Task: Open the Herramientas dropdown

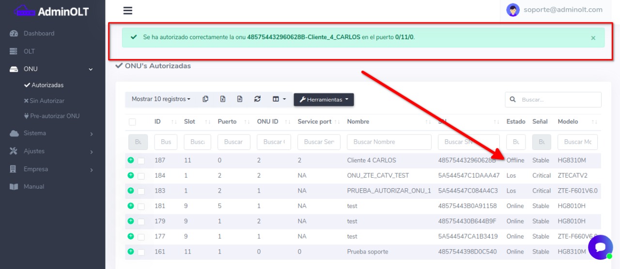Action: (x=324, y=100)
